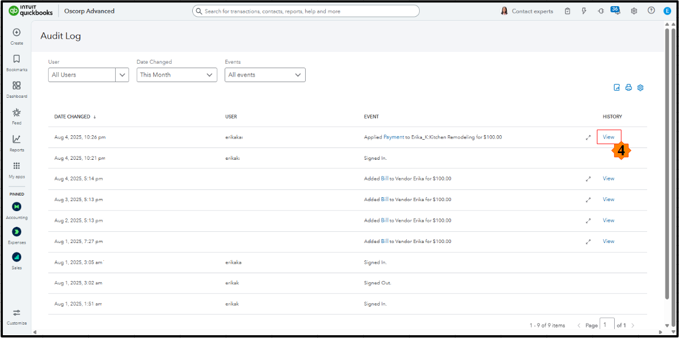Open table settings gear icon above History

tap(640, 88)
